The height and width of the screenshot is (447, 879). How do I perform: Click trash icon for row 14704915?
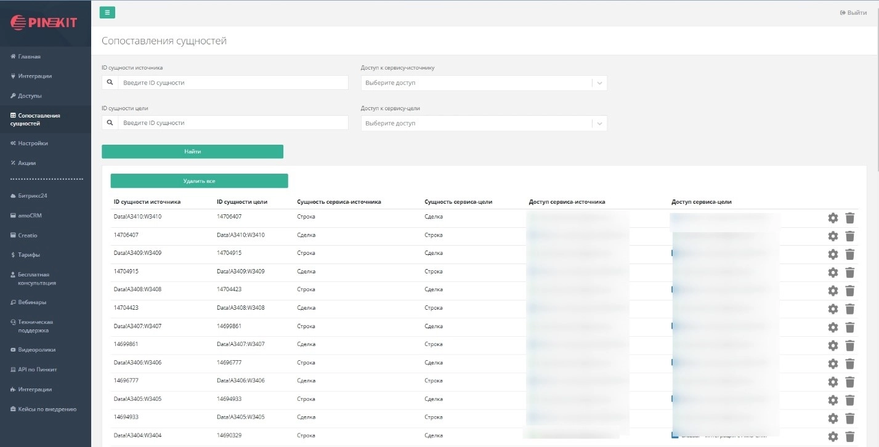850,272
